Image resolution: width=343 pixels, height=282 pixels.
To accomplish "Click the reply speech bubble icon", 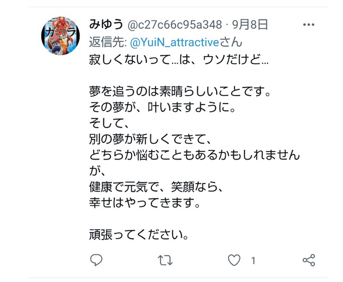I will [x=96, y=260].
